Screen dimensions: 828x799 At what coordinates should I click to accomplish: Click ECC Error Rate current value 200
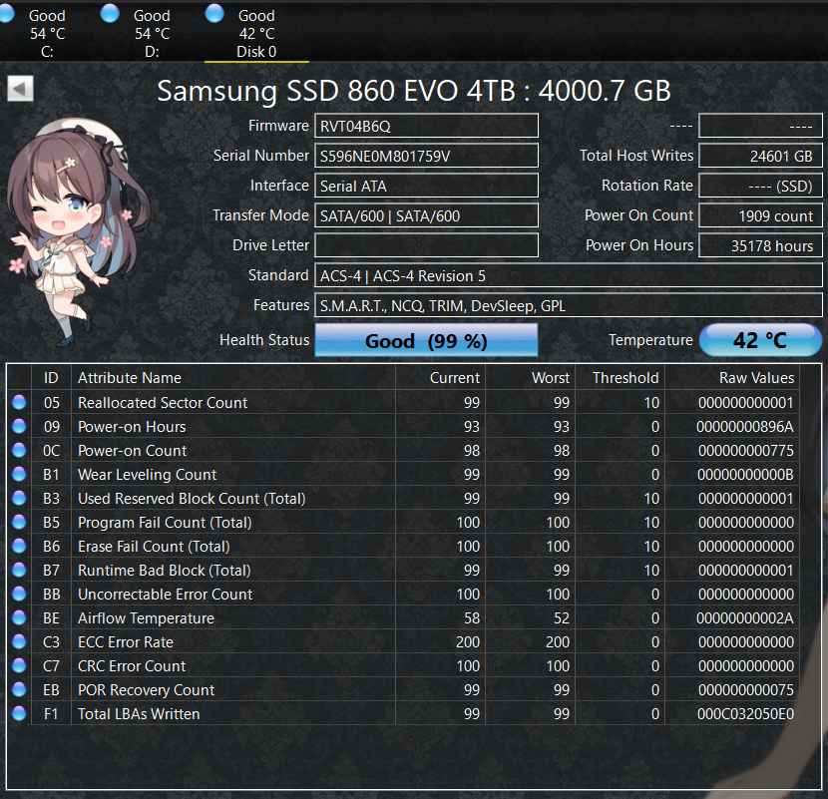coord(468,642)
